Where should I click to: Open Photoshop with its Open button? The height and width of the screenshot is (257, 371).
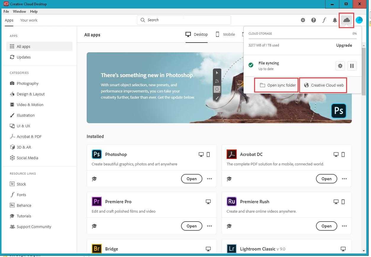[x=192, y=179]
